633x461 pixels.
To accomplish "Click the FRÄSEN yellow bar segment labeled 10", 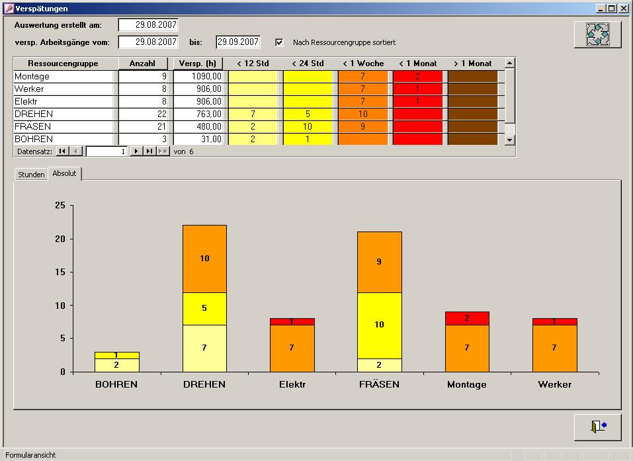I will (x=380, y=325).
